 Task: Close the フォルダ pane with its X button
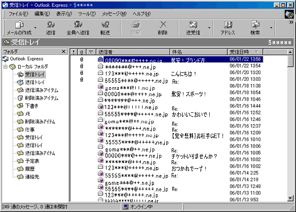[x=64, y=51]
